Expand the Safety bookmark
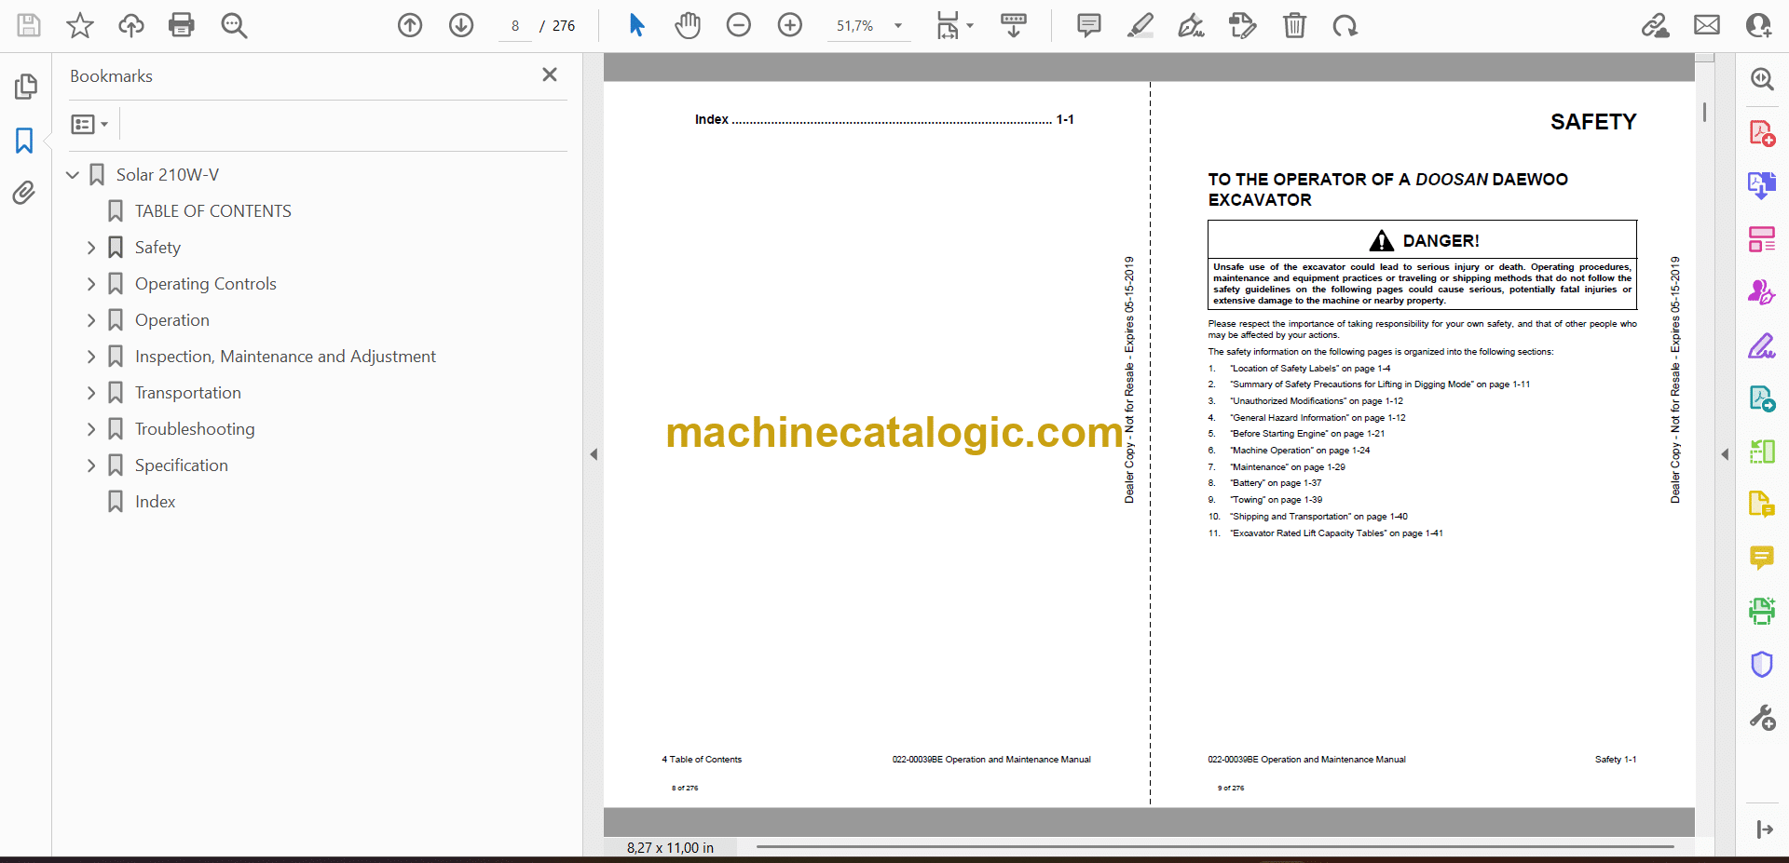This screenshot has width=1789, height=863. click(91, 248)
